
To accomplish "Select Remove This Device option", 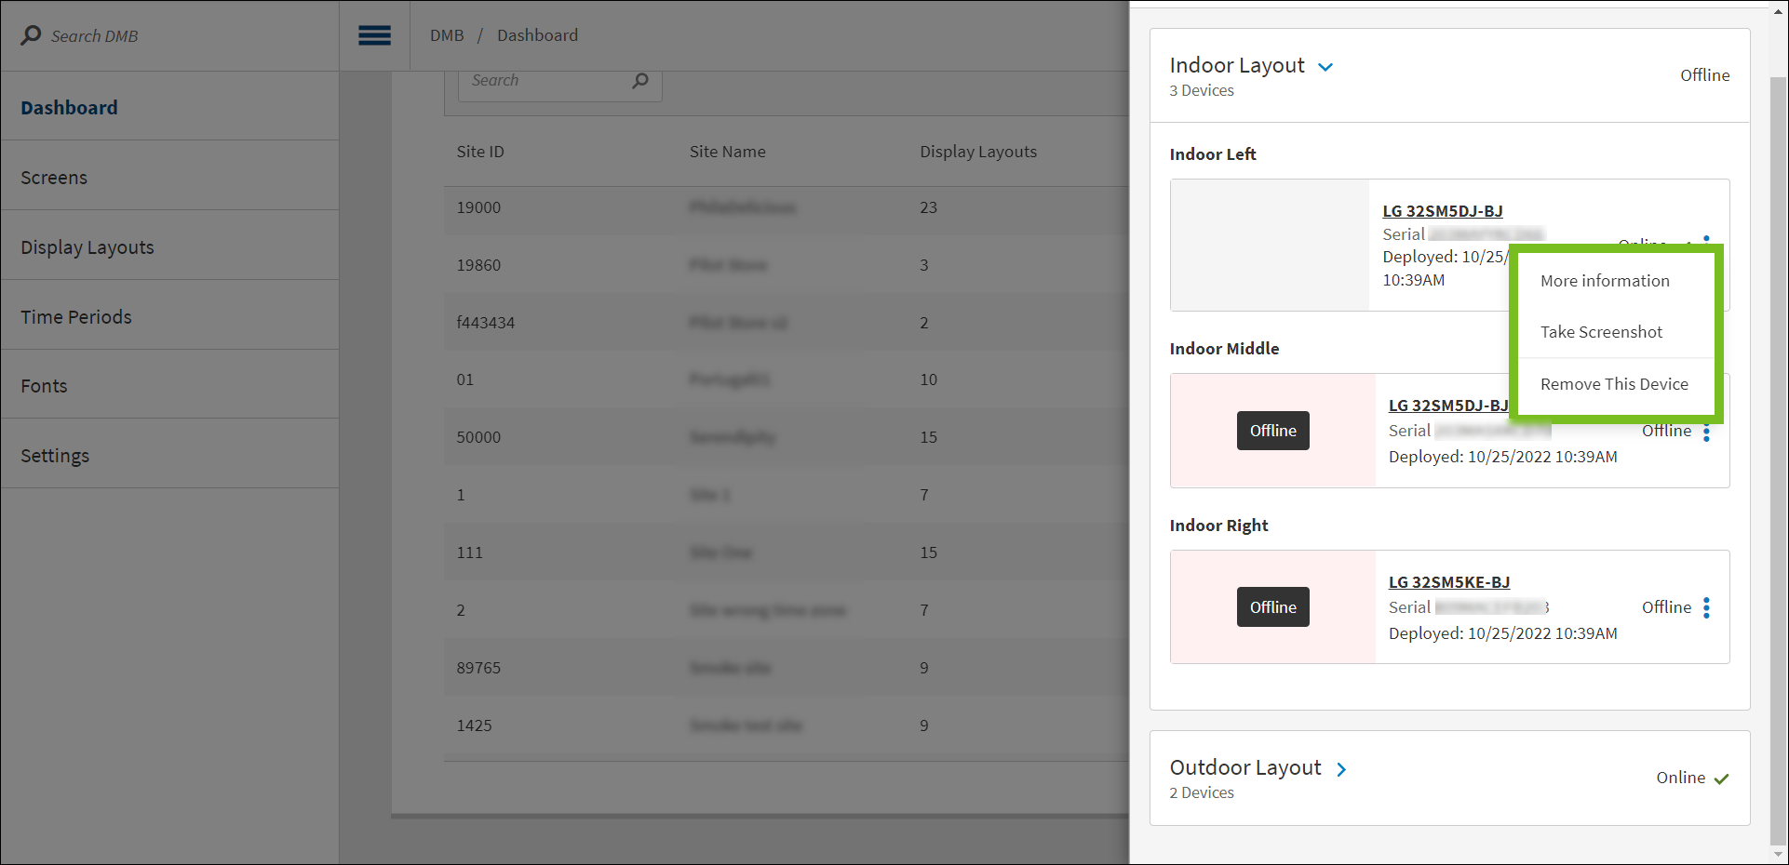I will (1614, 384).
